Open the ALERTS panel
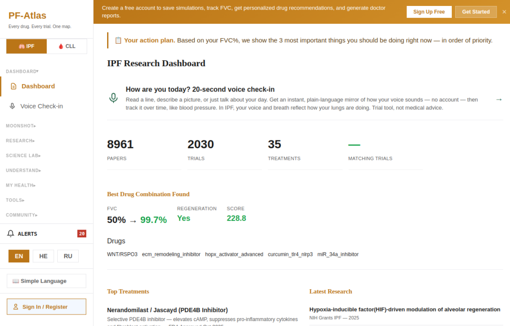The width and height of the screenshot is (510, 326). tap(46, 234)
